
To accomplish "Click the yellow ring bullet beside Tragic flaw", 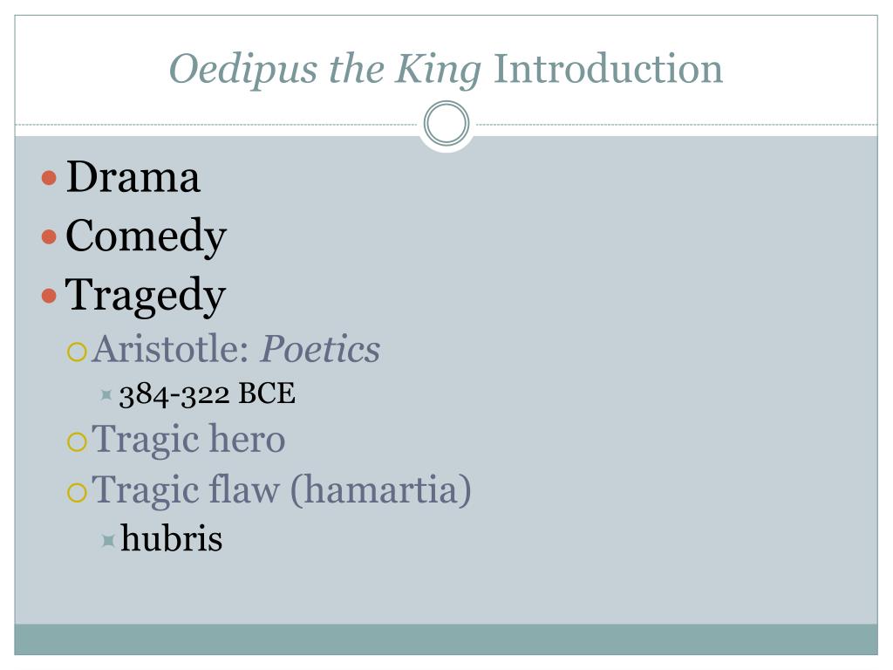I will (x=77, y=492).
